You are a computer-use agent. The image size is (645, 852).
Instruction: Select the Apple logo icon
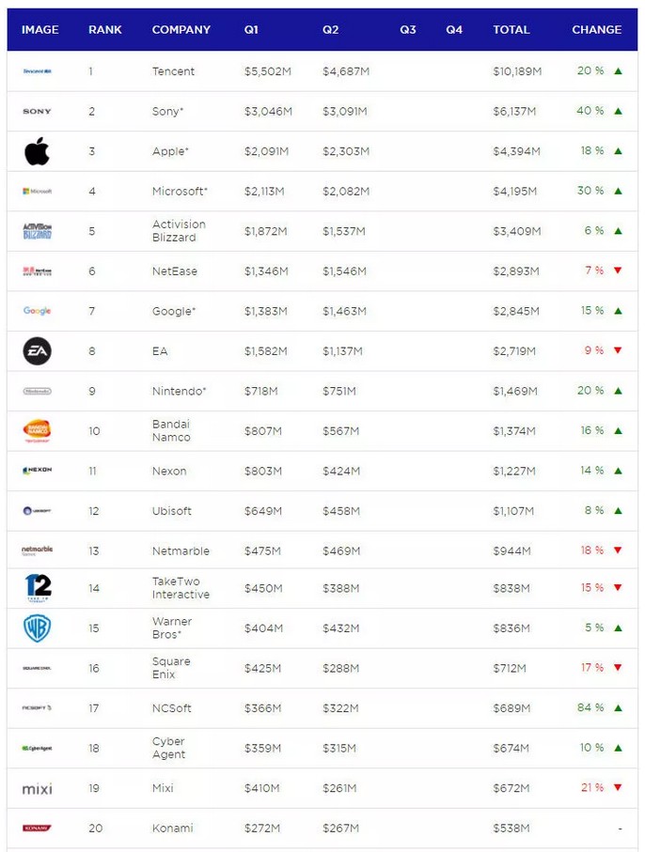pyautogui.click(x=37, y=151)
